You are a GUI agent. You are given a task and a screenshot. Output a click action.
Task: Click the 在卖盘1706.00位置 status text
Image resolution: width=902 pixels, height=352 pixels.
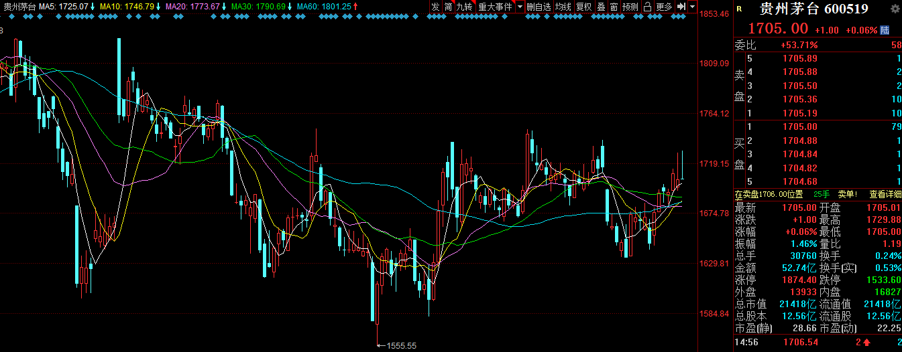pos(769,194)
